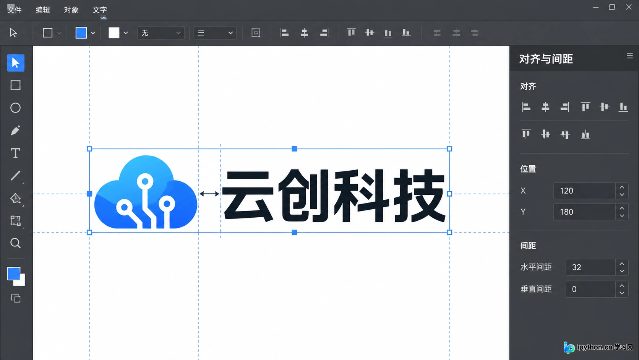The image size is (639, 360).
Task: Select the arrow selection tool in left sidebar
Action: pyautogui.click(x=16, y=63)
